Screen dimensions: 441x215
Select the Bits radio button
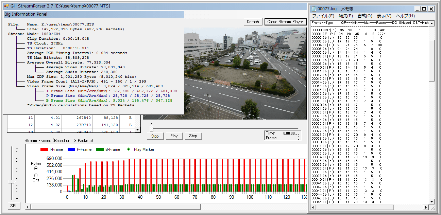[36, 175]
